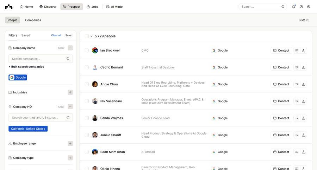Click Sadh Mnm Khan's profile avatar

95,152
